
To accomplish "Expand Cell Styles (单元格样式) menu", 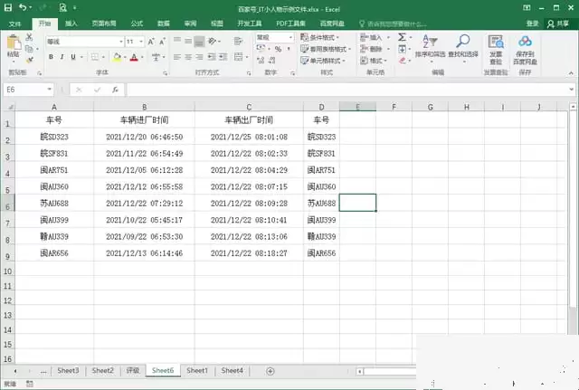I will point(324,61).
